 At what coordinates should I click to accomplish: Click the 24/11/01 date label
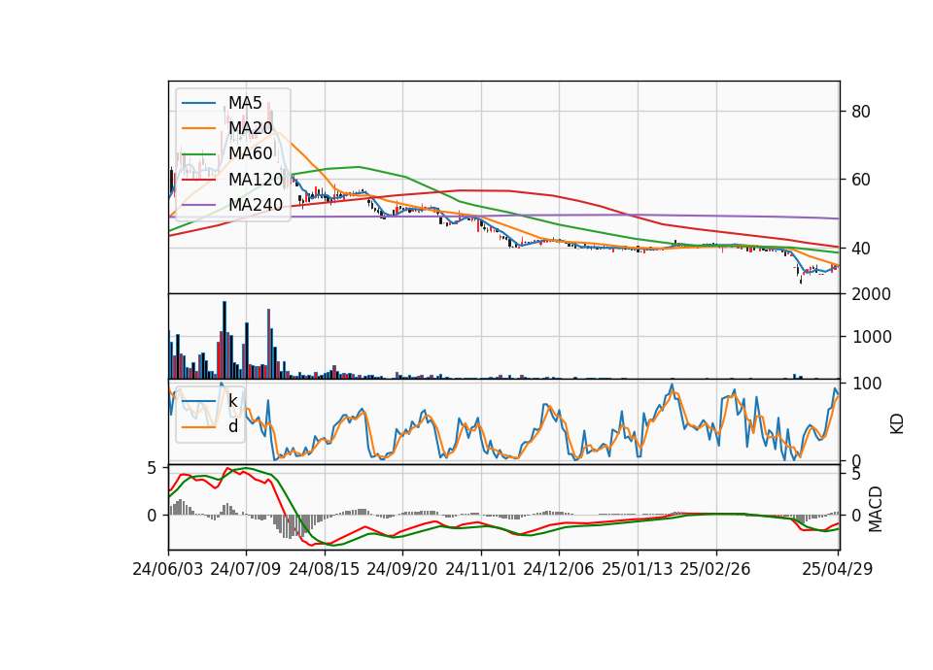[x=481, y=569]
